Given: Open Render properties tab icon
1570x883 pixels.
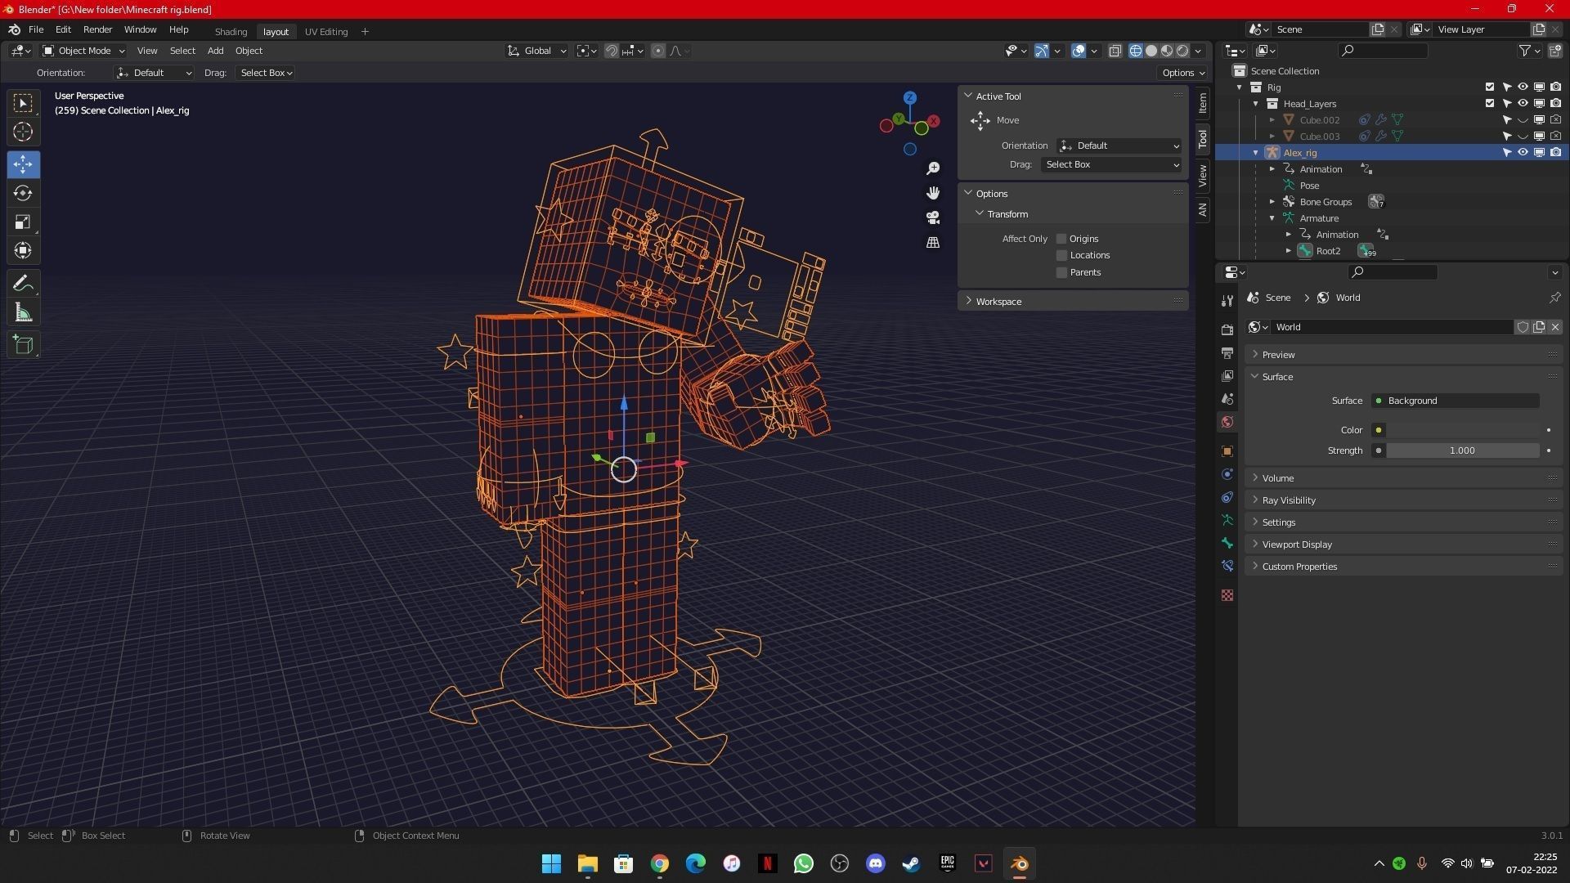Looking at the screenshot, I should (x=1227, y=329).
